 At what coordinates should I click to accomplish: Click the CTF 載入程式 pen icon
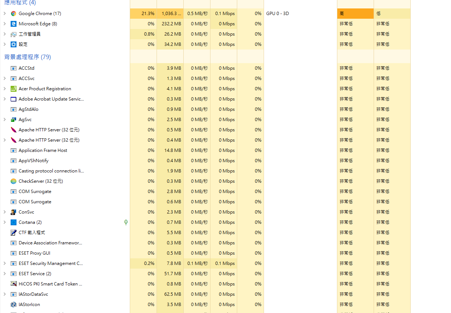click(x=14, y=233)
